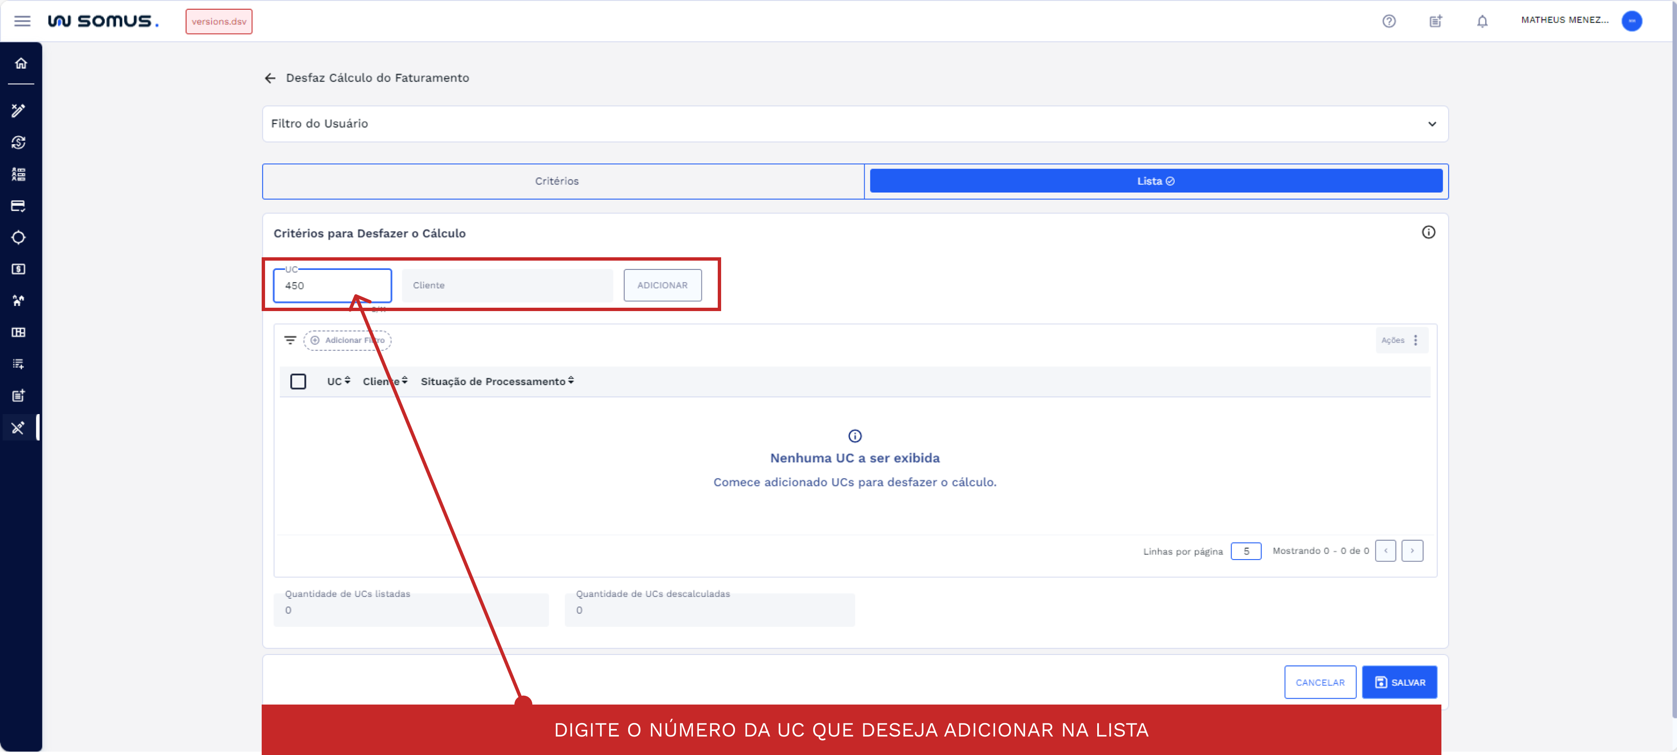Toggle sorting on the UC column
1677x755 pixels.
tap(338, 381)
